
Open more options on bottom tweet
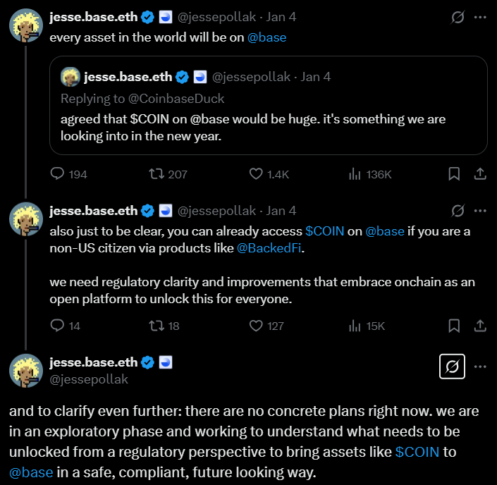tap(480, 367)
